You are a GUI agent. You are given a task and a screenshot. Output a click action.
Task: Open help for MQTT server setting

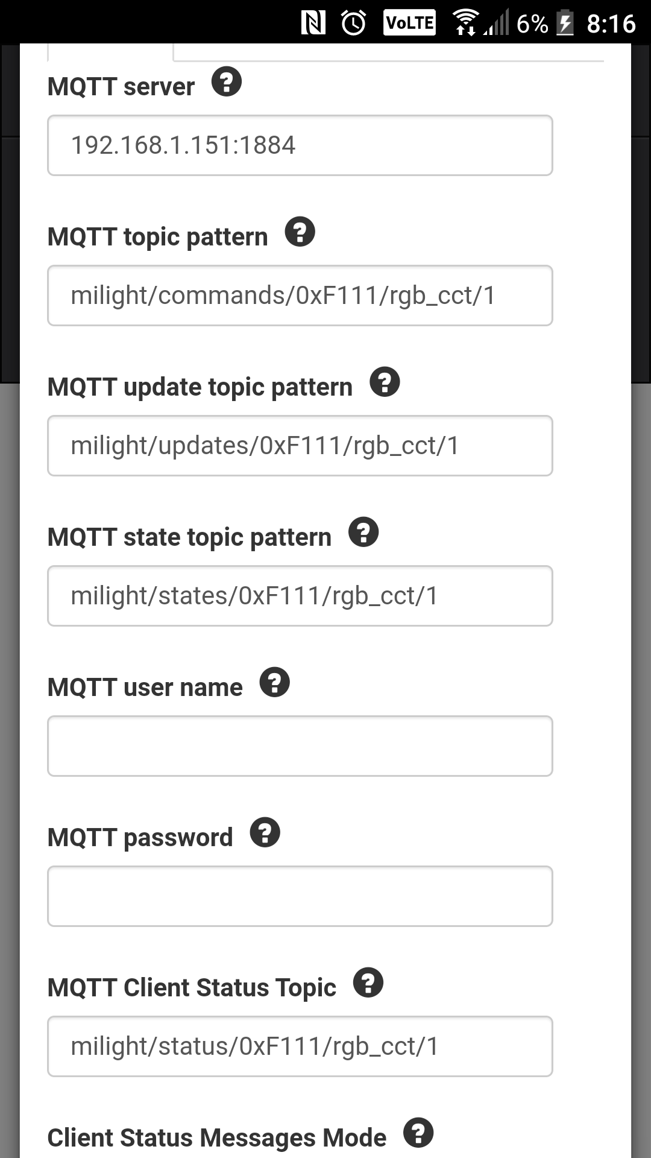click(227, 82)
